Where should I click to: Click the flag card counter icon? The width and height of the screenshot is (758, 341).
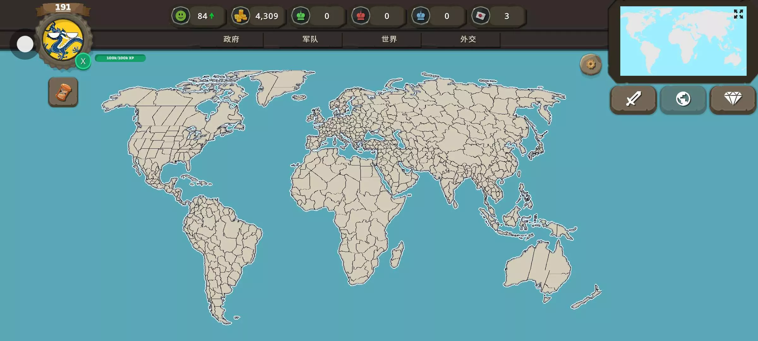tap(481, 16)
